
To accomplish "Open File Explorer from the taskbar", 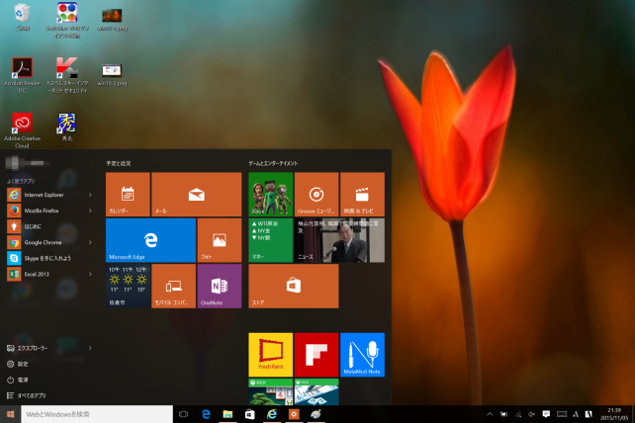I will [228, 414].
